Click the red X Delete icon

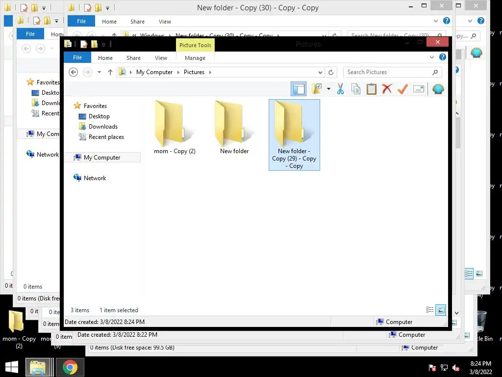tap(387, 88)
